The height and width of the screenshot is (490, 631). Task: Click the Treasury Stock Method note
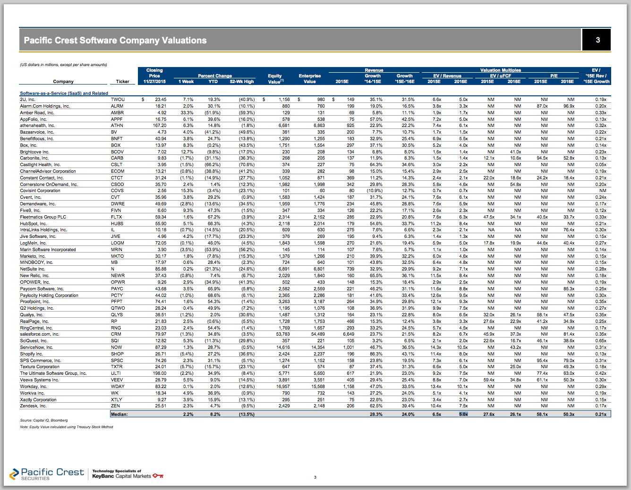67,427
